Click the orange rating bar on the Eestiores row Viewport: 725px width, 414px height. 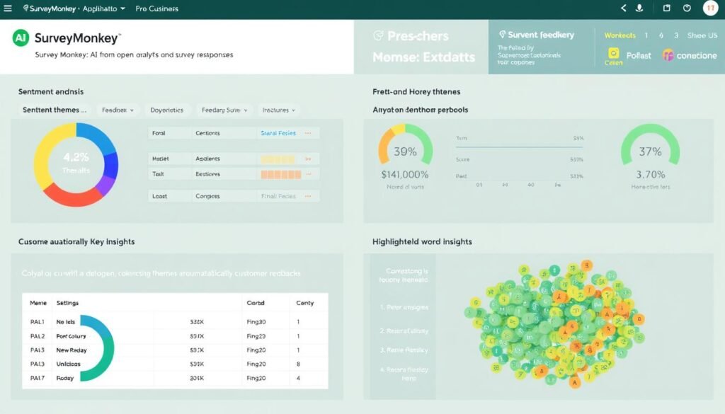pyautogui.click(x=280, y=173)
